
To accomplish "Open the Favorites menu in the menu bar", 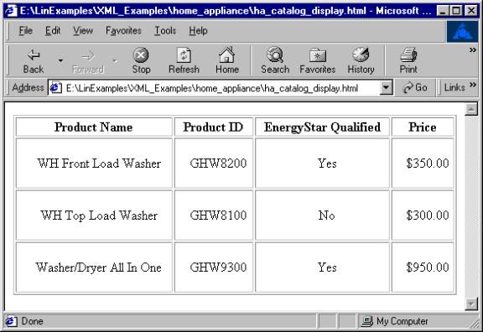I will point(123,30).
